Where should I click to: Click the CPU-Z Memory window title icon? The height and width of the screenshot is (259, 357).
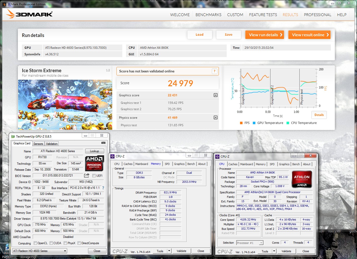click(x=113, y=156)
